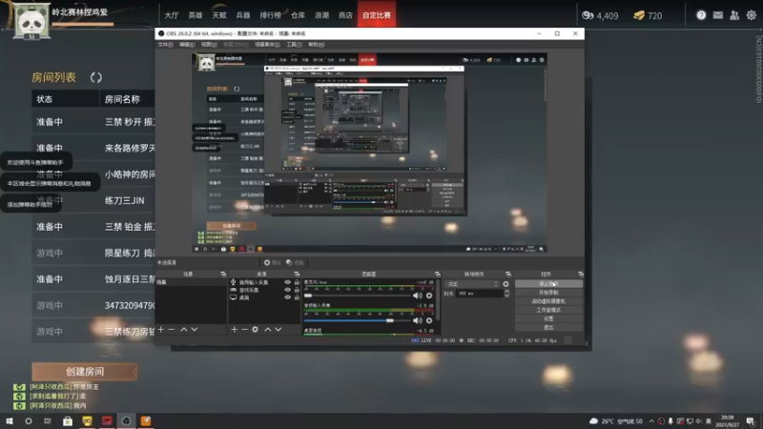The height and width of the screenshot is (429, 763).
Task: Open OBS 文件 menu
Action: coord(165,44)
